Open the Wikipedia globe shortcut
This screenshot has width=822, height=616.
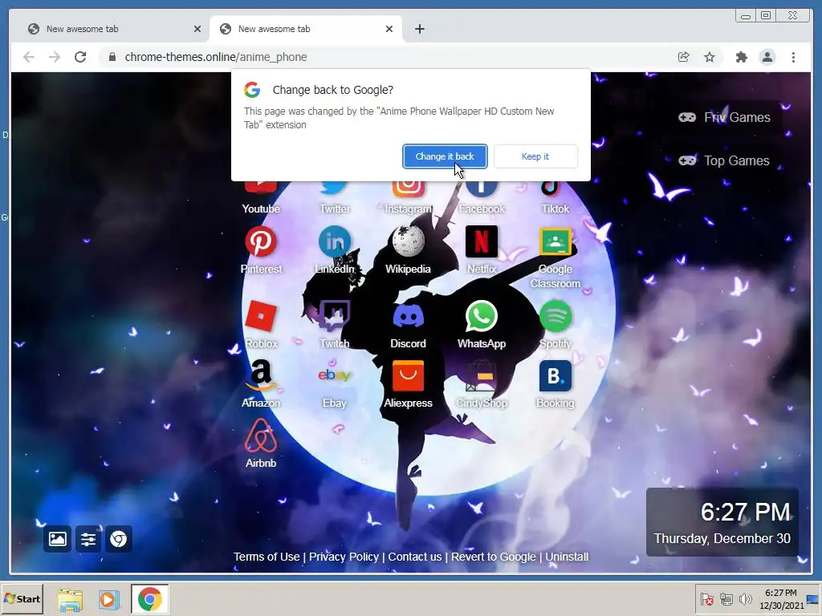point(408,242)
